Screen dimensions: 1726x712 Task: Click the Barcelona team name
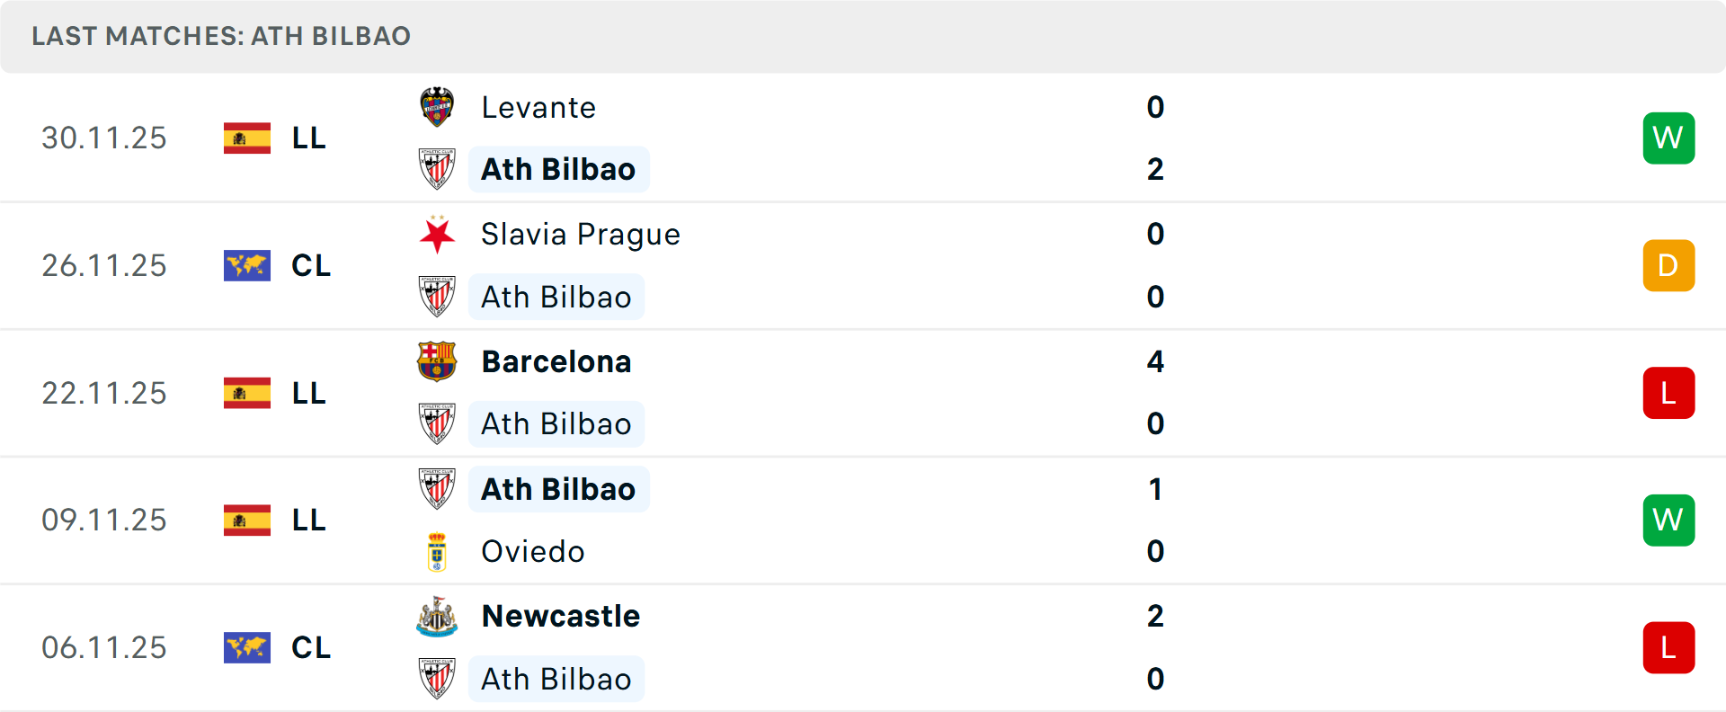[556, 362]
